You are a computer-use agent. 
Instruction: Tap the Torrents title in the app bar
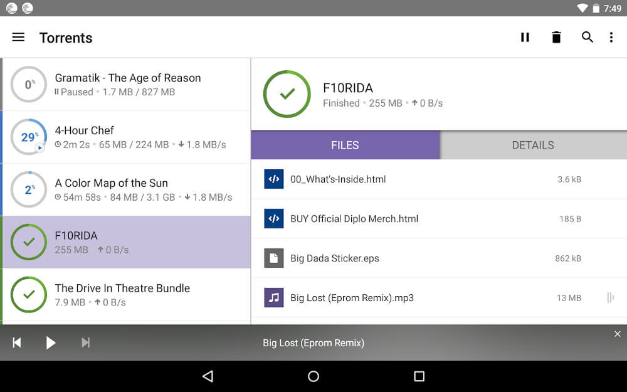66,38
